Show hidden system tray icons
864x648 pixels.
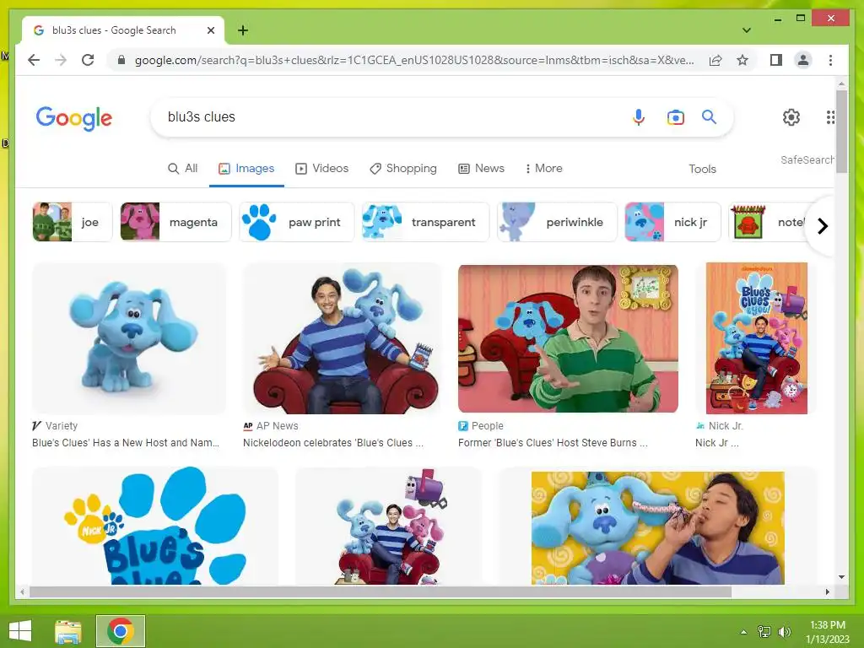pos(743,632)
